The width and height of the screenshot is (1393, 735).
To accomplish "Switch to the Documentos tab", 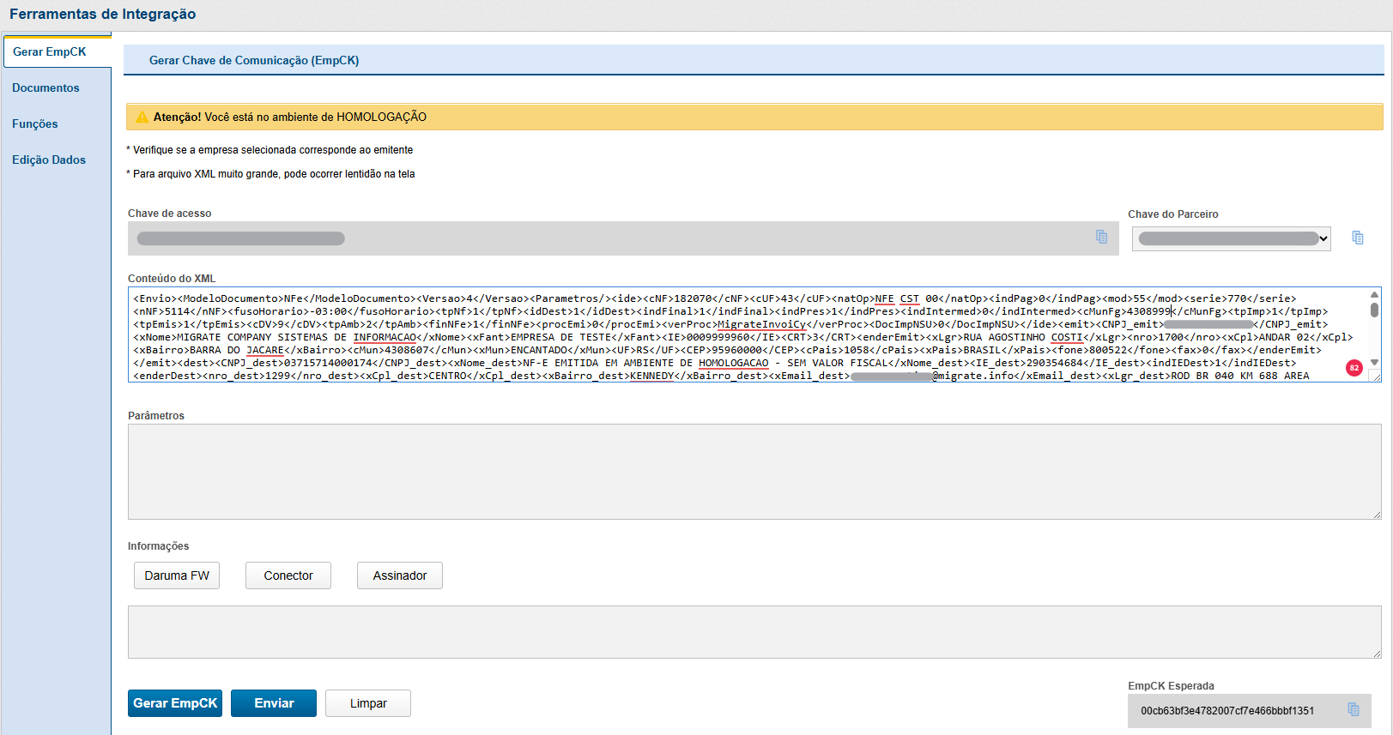I will [45, 88].
